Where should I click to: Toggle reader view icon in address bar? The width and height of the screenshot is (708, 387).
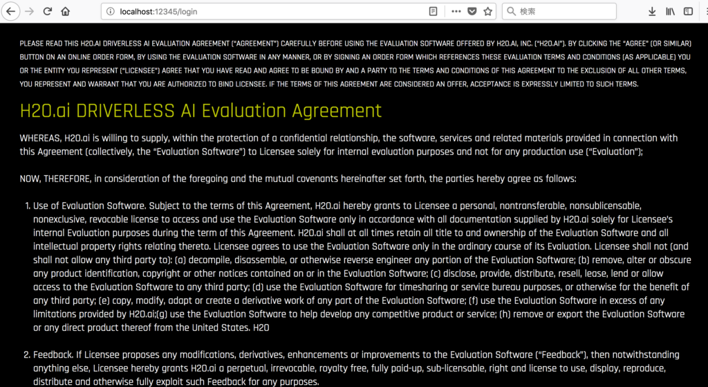[x=433, y=12]
